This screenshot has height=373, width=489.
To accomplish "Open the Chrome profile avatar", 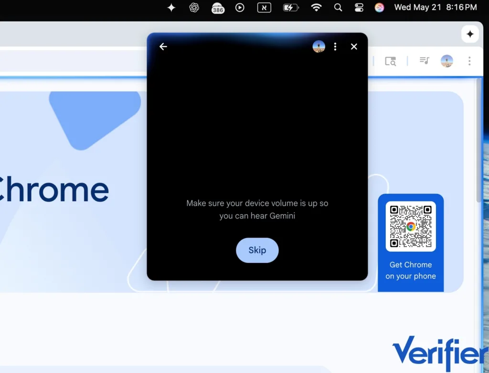I will click(447, 61).
